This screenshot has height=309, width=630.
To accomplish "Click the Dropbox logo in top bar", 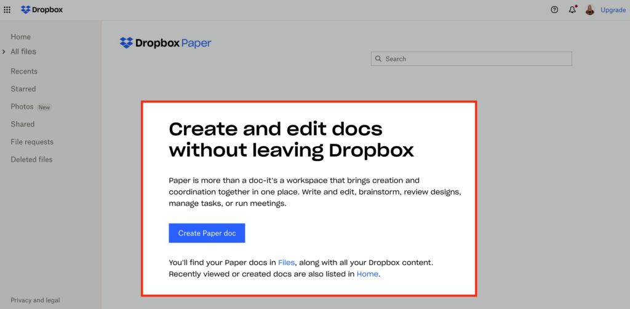I will 42,10.
